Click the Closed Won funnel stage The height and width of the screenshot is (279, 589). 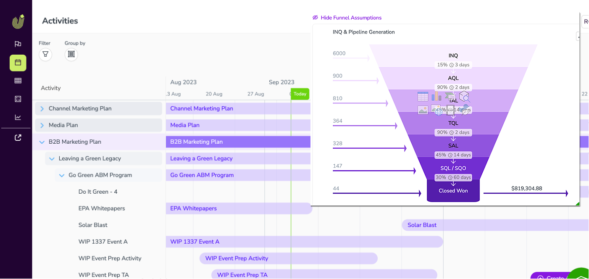[453, 191]
